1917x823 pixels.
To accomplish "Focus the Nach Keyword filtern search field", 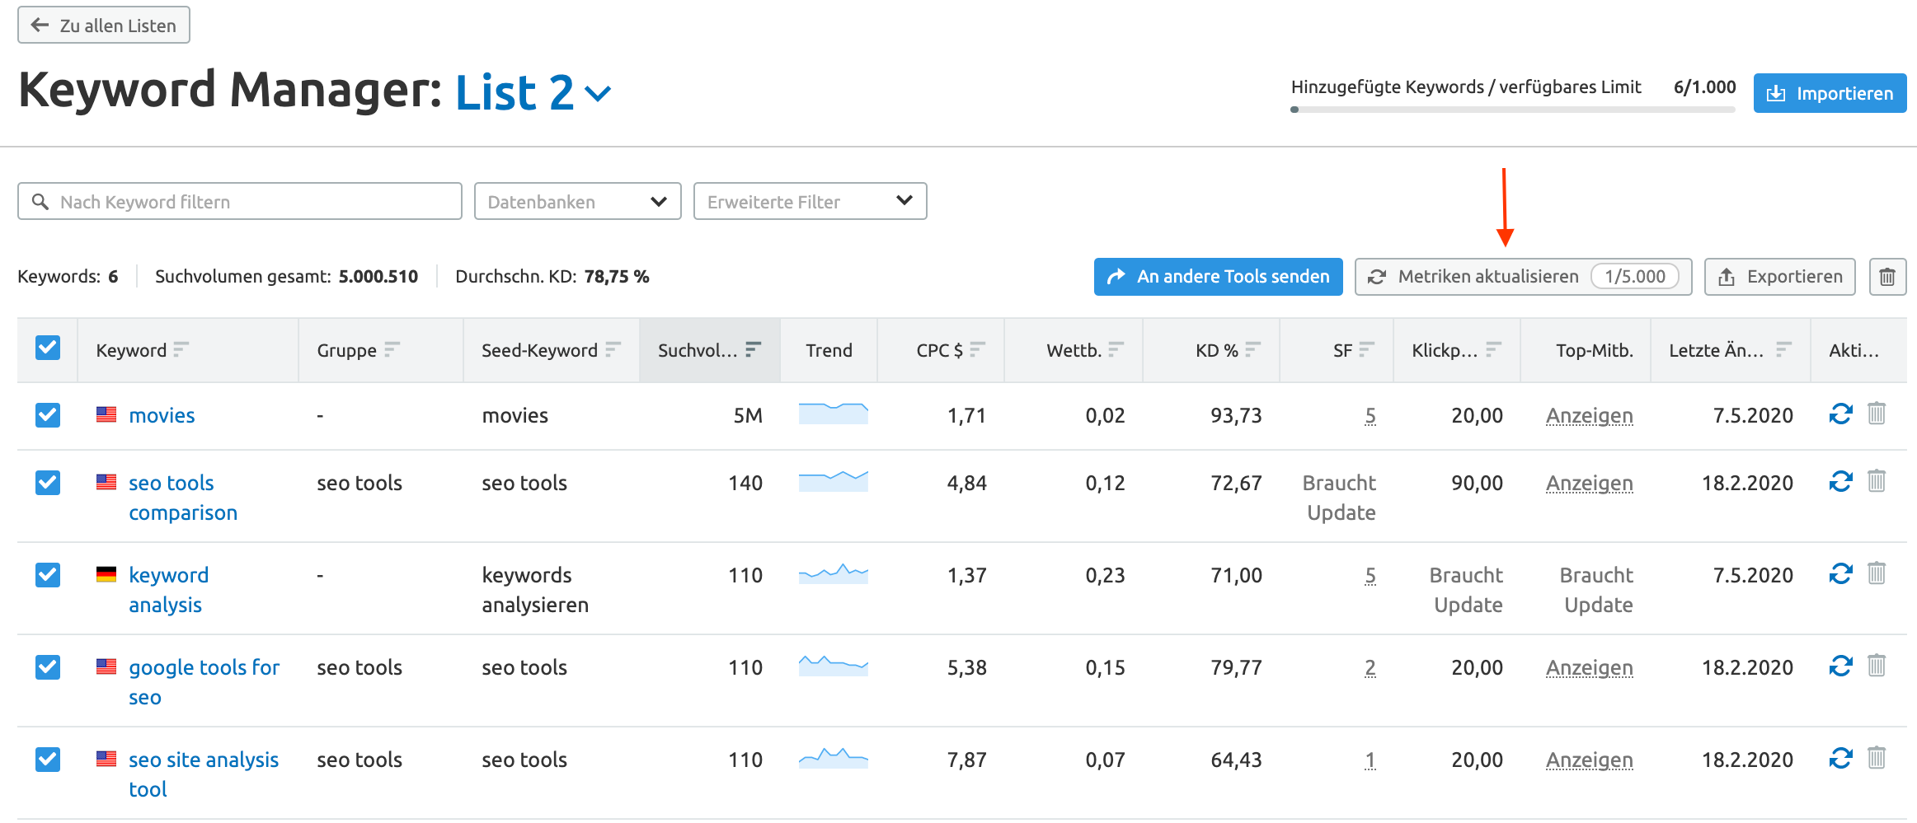I will click(239, 201).
